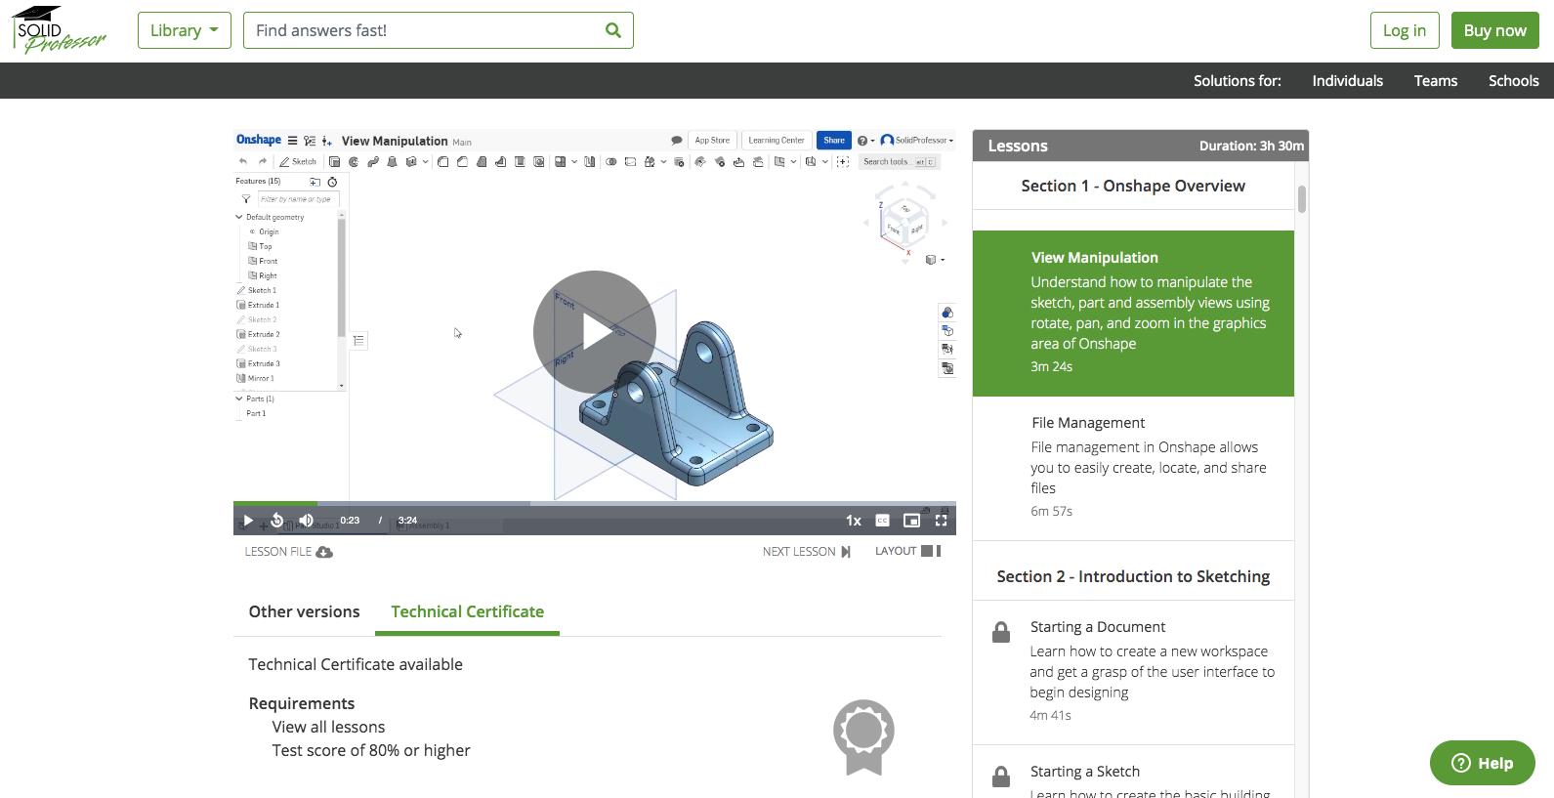Change playback speed from 1x

pyautogui.click(x=853, y=521)
